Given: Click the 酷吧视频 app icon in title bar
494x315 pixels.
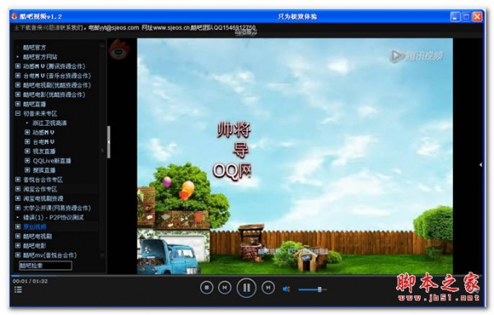Looking at the screenshot, I should point(15,16).
